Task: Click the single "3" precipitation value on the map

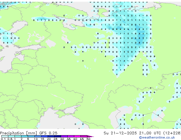Action: point(139,38)
